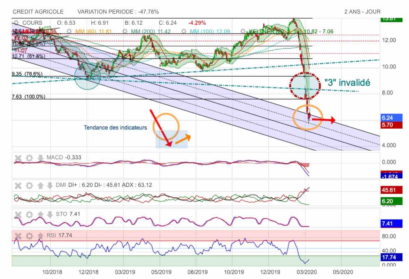Click the red 45.61 DI- value tag

[x=391, y=190]
